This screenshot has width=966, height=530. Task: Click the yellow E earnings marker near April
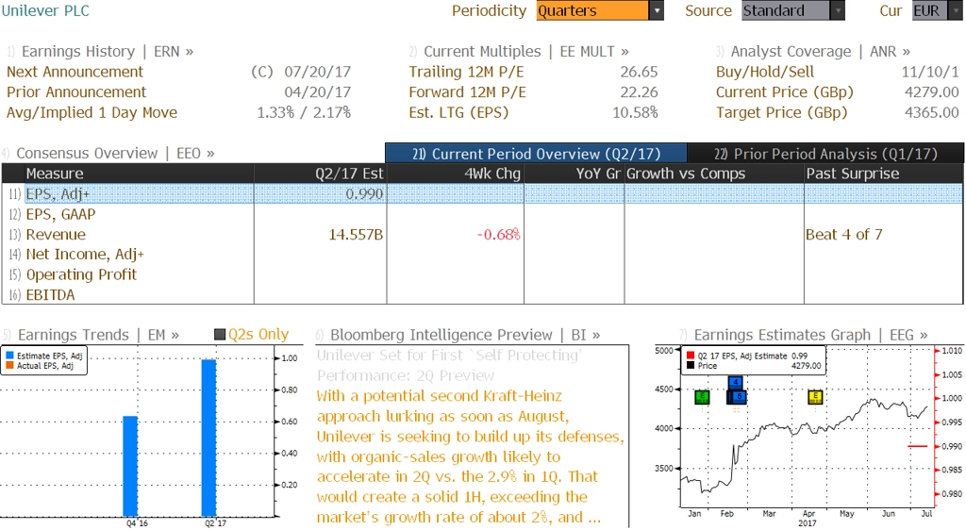click(815, 397)
